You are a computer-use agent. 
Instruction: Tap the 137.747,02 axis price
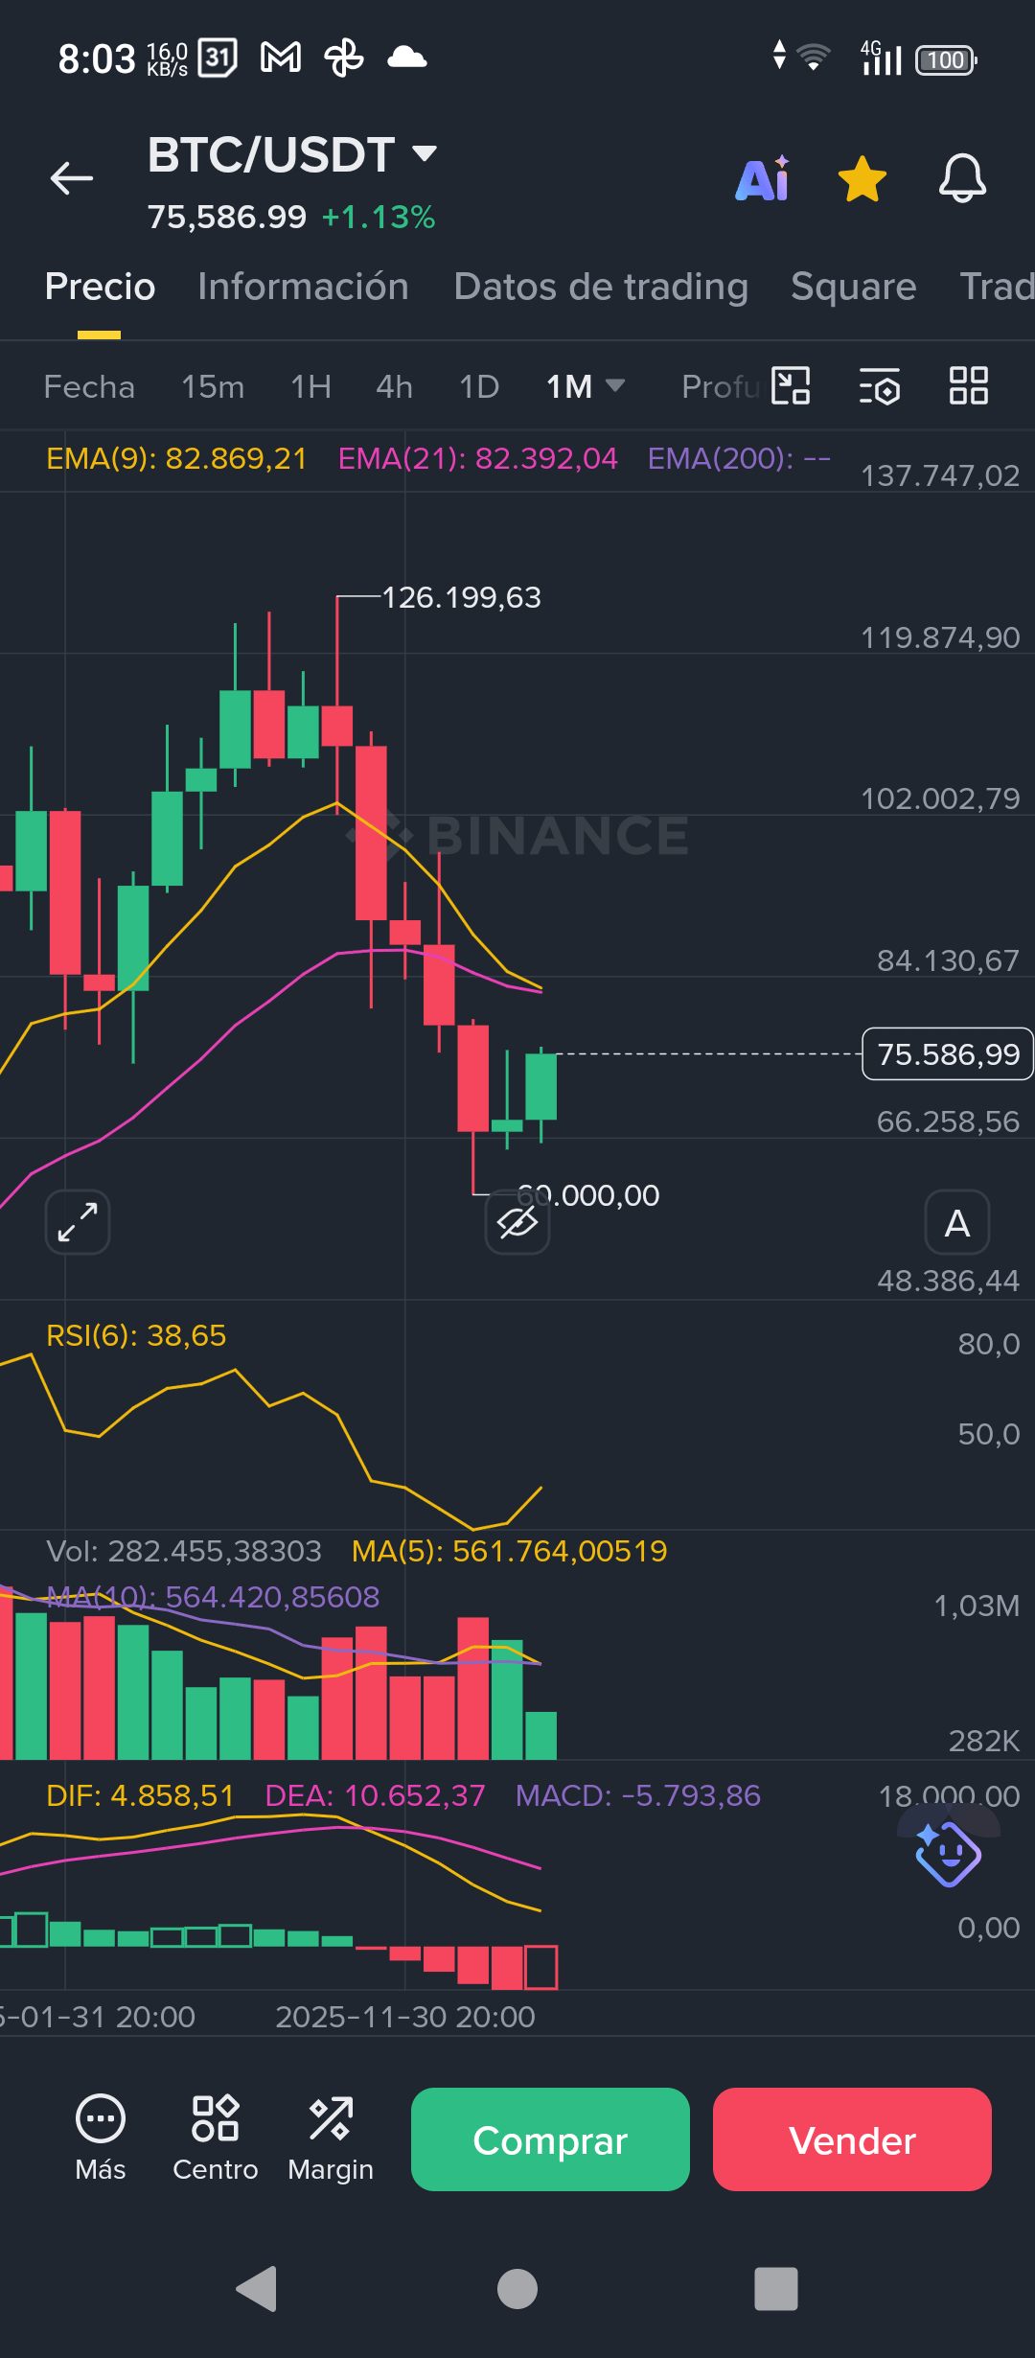[940, 475]
